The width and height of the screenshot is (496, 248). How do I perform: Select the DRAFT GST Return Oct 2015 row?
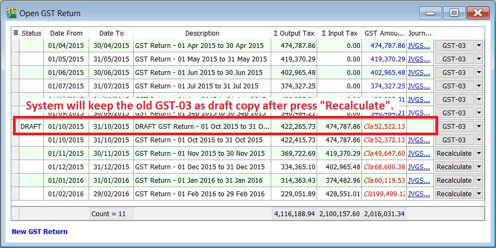click(202, 127)
